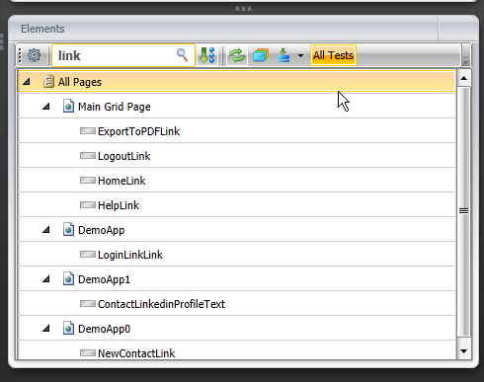
Task: Collapse the DemoApp0 node
Action: [46, 329]
